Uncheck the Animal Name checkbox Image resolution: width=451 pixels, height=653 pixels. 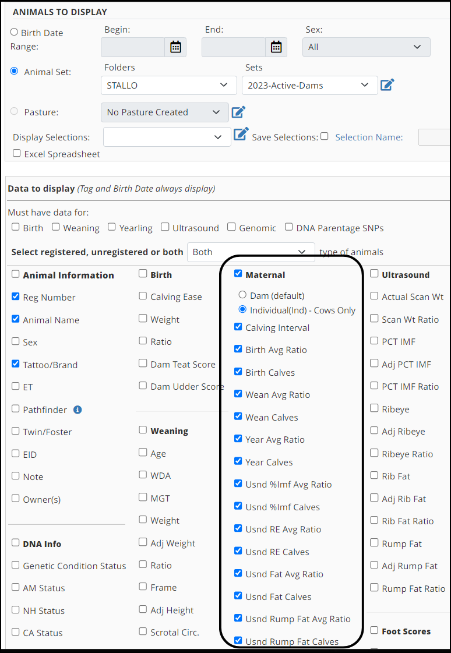(15, 319)
